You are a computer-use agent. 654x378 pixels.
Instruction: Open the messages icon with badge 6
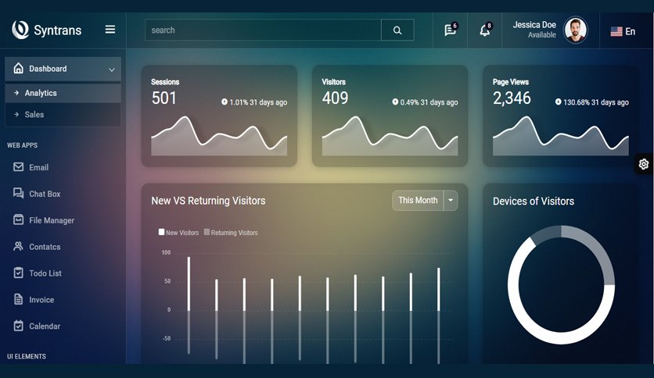pos(451,30)
